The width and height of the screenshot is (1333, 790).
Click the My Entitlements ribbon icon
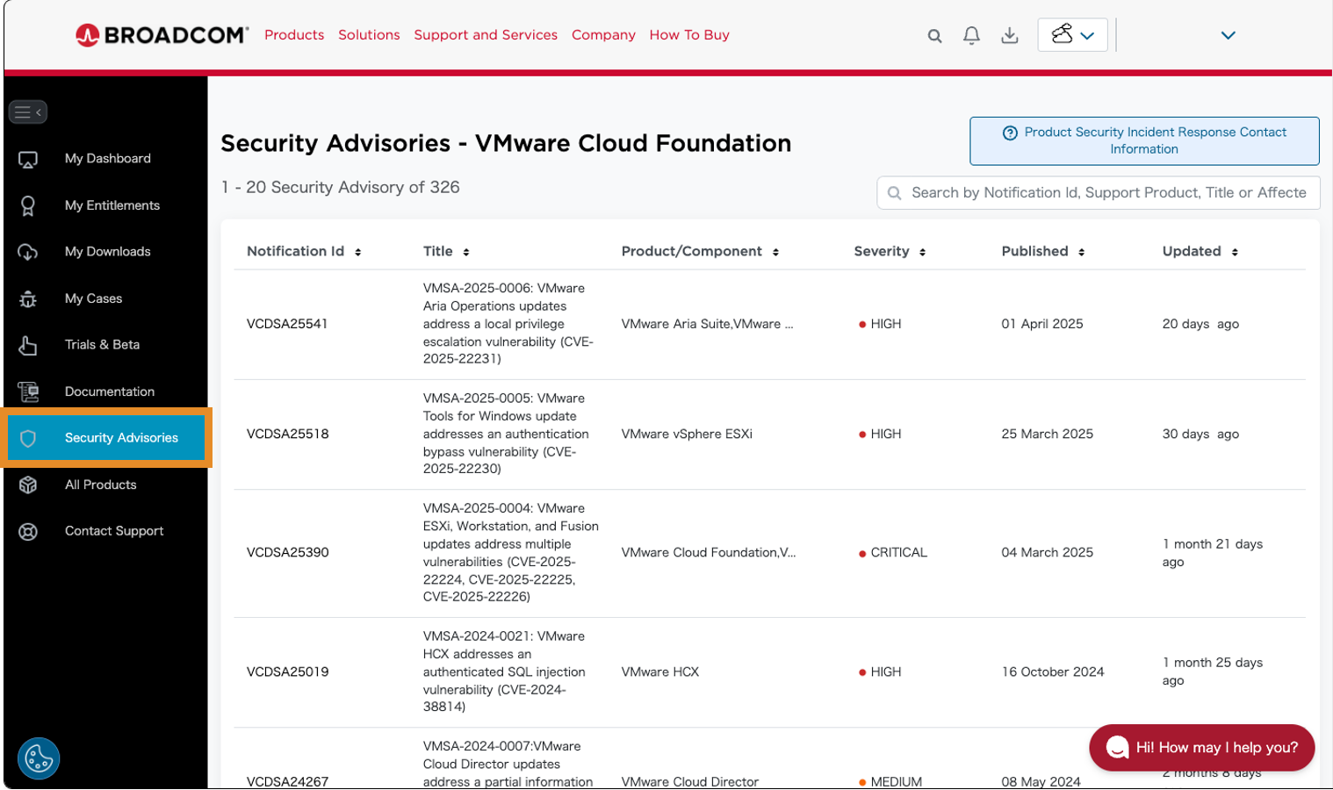28,205
